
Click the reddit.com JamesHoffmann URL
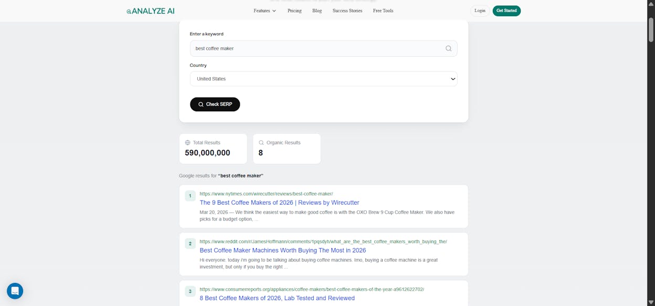[323, 241]
